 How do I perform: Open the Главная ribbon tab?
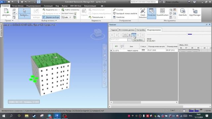coord(5,6)
